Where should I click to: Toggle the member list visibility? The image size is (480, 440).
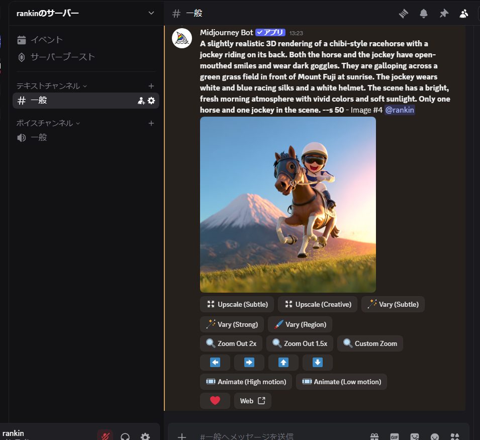point(464,14)
